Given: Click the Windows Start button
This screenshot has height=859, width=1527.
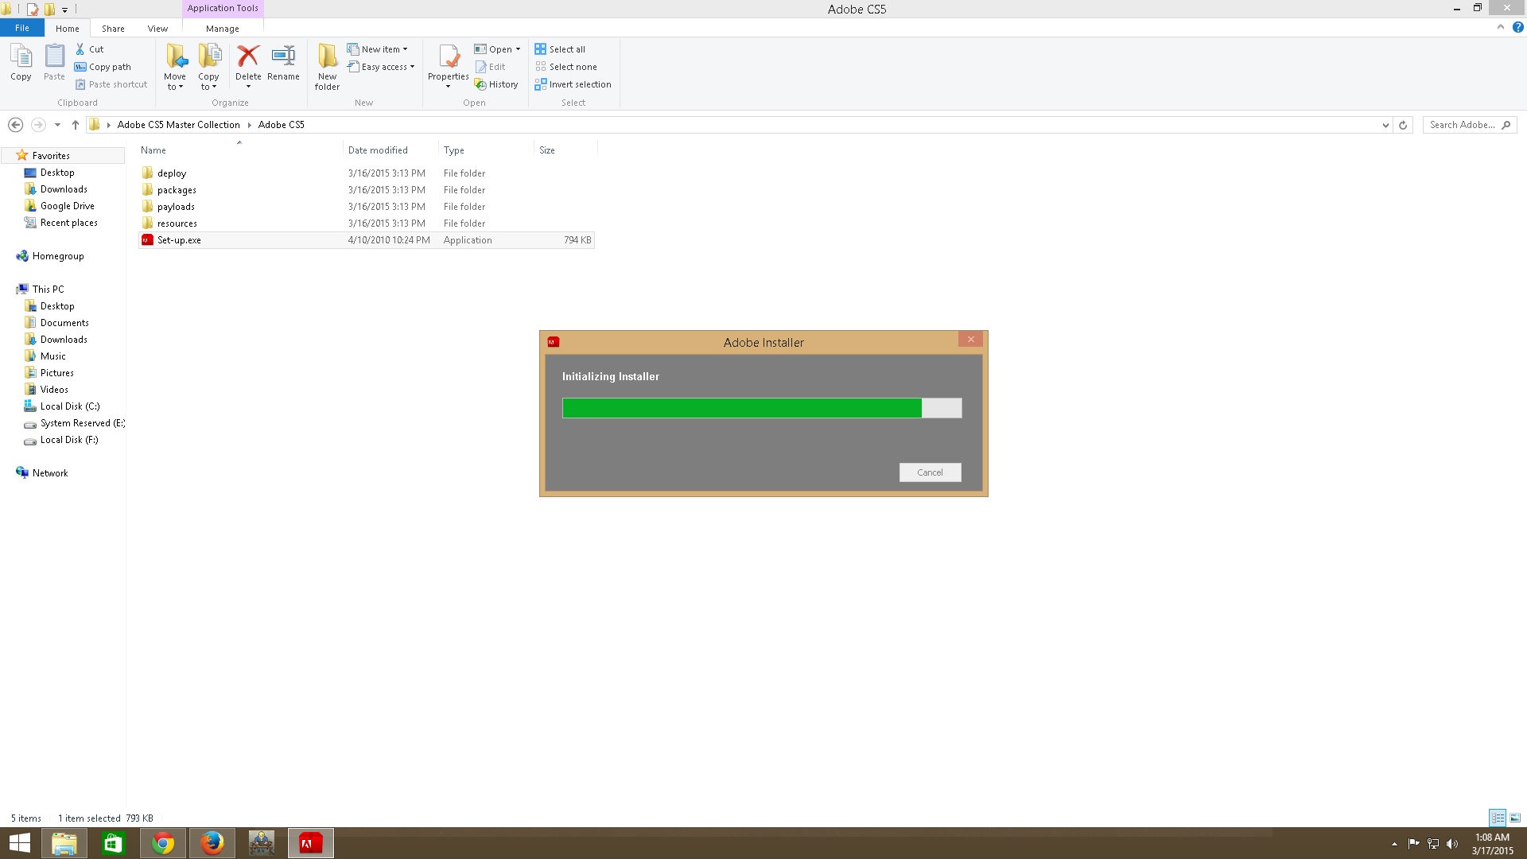Looking at the screenshot, I should click(19, 843).
